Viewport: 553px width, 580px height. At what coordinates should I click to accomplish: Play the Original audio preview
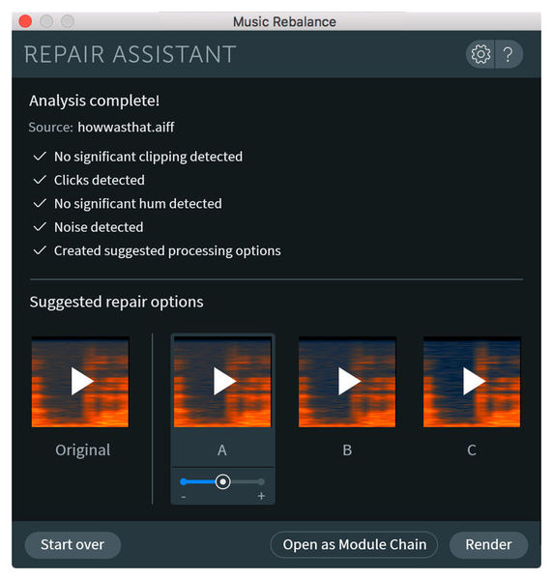[x=80, y=382]
